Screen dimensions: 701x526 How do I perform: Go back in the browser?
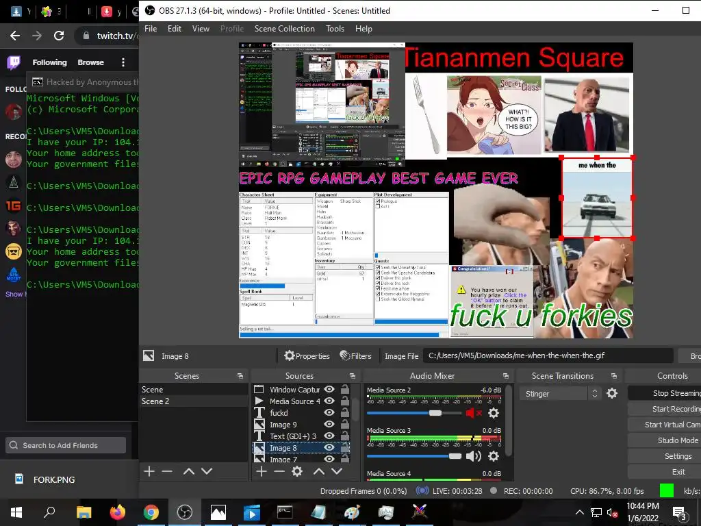pos(15,36)
